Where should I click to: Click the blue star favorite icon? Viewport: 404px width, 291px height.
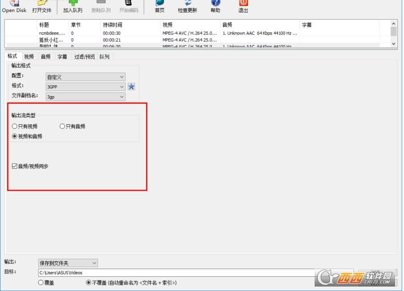(131, 87)
